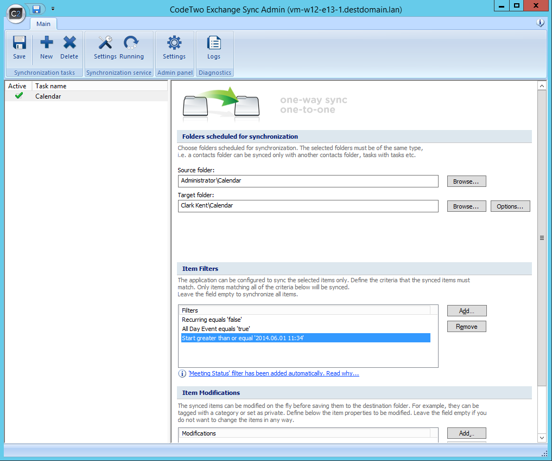Open the diagnostic Logs

point(214,48)
